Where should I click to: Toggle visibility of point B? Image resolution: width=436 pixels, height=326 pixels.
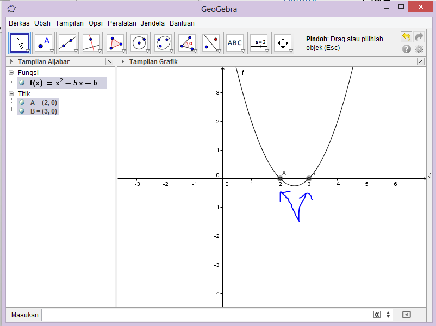click(x=22, y=111)
